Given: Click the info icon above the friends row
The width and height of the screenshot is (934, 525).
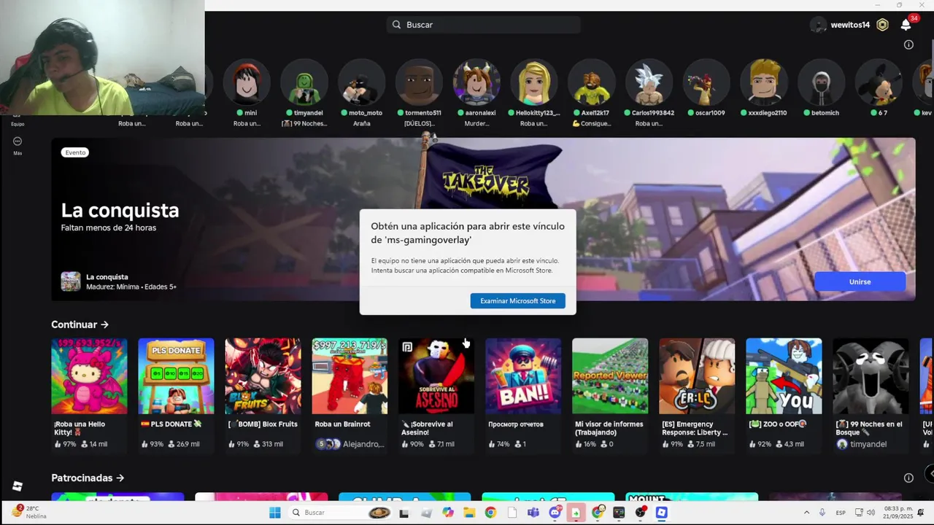Looking at the screenshot, I should (x=908, y=44).
